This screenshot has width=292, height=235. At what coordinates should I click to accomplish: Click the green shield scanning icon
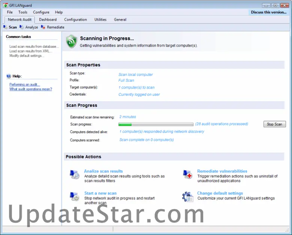point(72,41)
